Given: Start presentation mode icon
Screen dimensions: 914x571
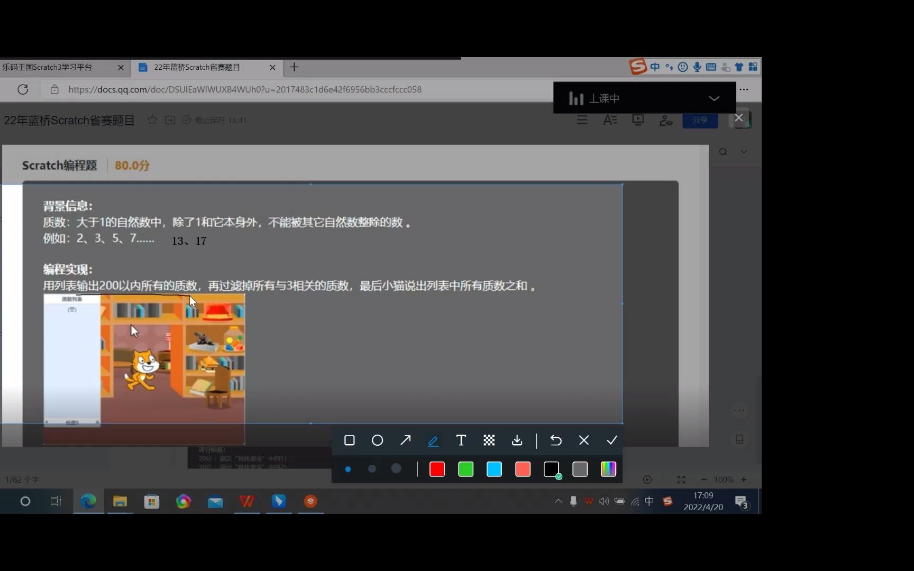Looking at the screenshot, I should (638, 120).
